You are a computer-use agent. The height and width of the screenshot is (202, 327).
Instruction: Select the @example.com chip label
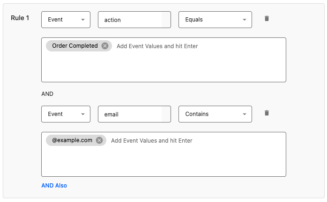pos(72,140)
